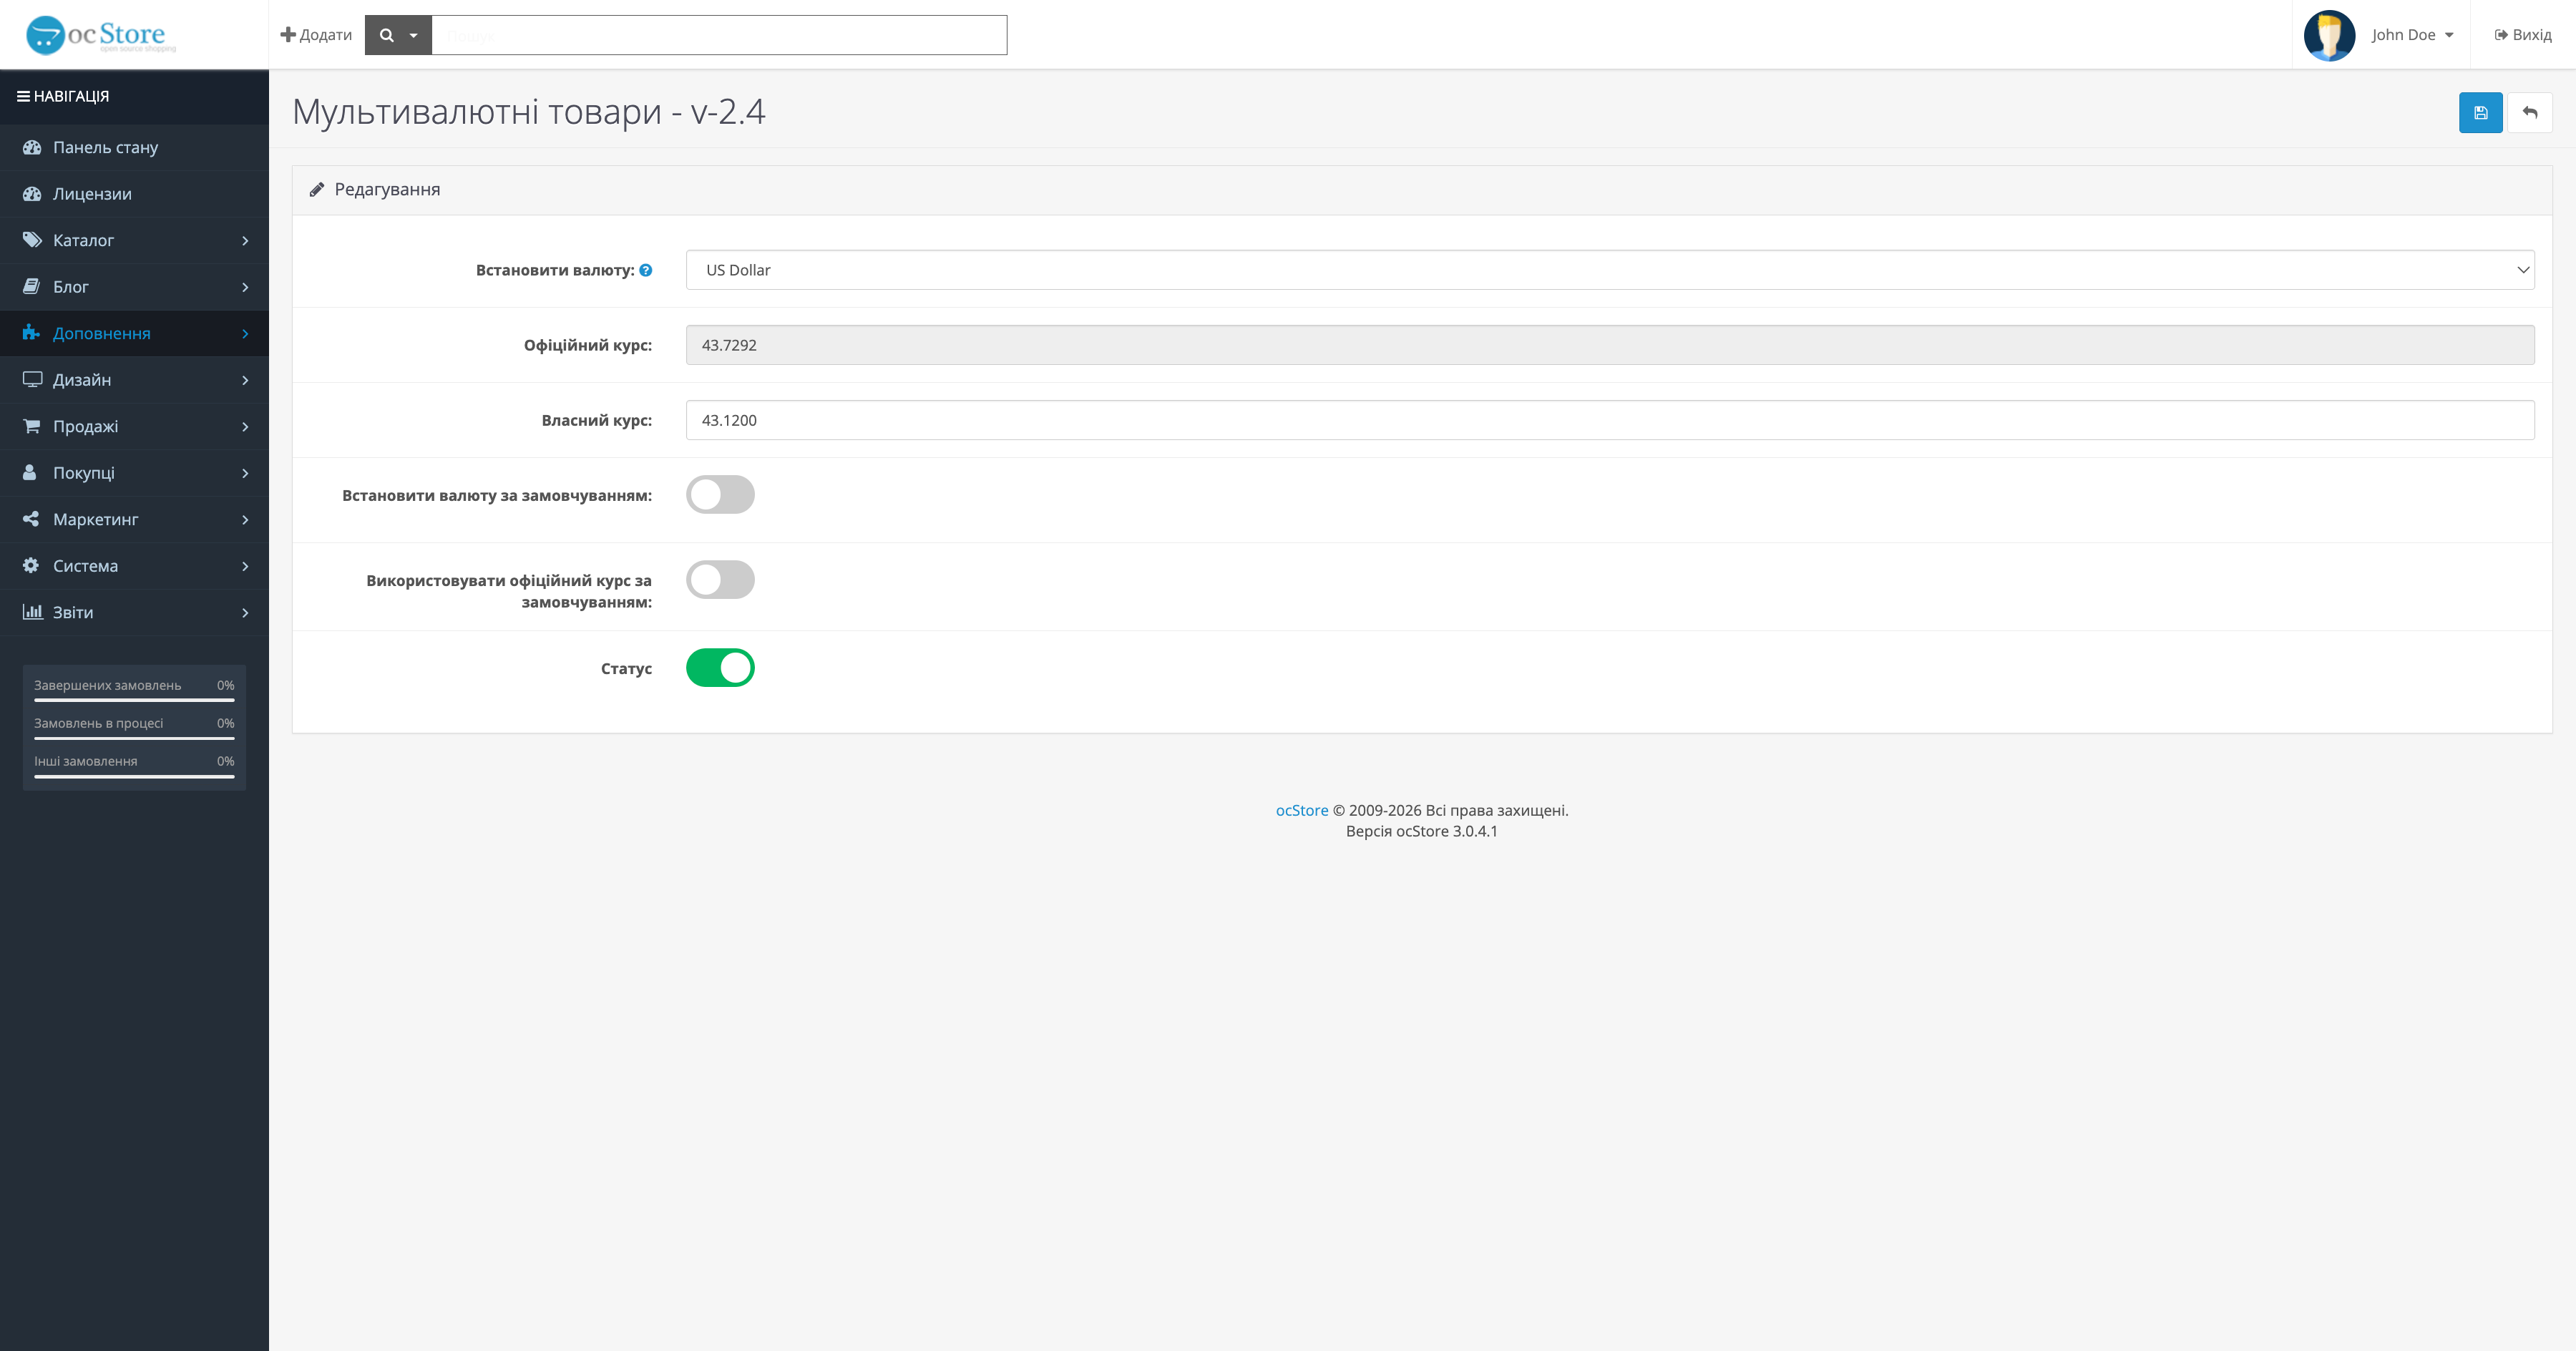Click the 'Завершених замовлень' progress bar
2576x1351 pixels.
134,700
